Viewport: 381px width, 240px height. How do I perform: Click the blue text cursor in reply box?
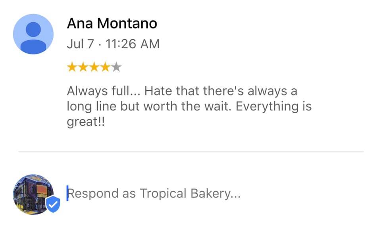(x=67, y=194)
